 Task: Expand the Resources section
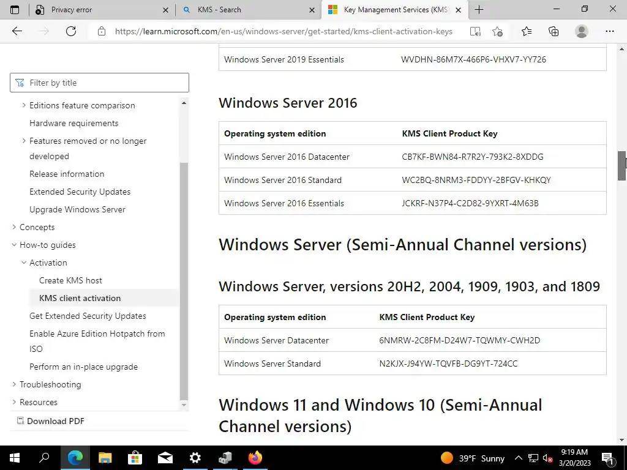click(x=14, y=402)
